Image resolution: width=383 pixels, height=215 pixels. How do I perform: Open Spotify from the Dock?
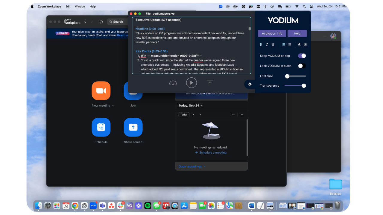click(x=148, y=205)
